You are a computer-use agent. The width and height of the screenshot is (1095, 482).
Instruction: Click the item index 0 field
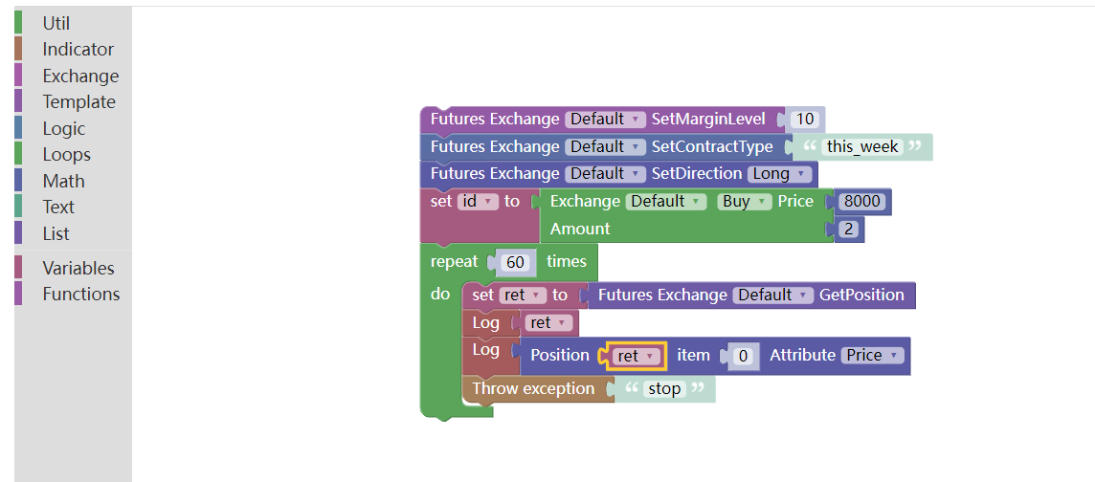pyautogui.click(x=743, y=356)
